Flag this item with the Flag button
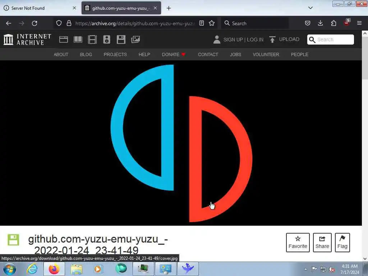 (342, 243)
